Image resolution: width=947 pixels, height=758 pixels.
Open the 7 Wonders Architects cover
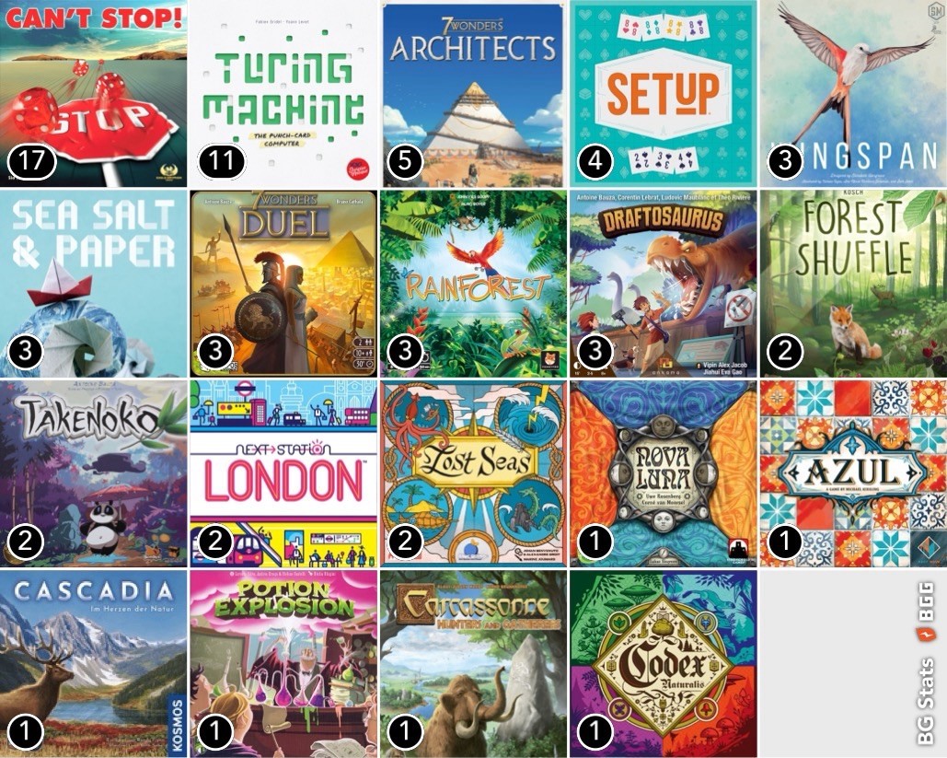click(x=473, y=93)
